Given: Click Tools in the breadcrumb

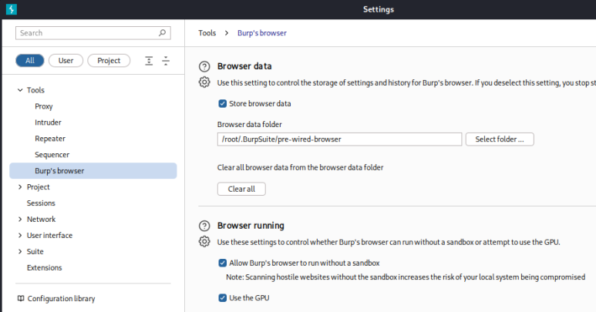Looking at the screenshot, I should tap(207, 33).
